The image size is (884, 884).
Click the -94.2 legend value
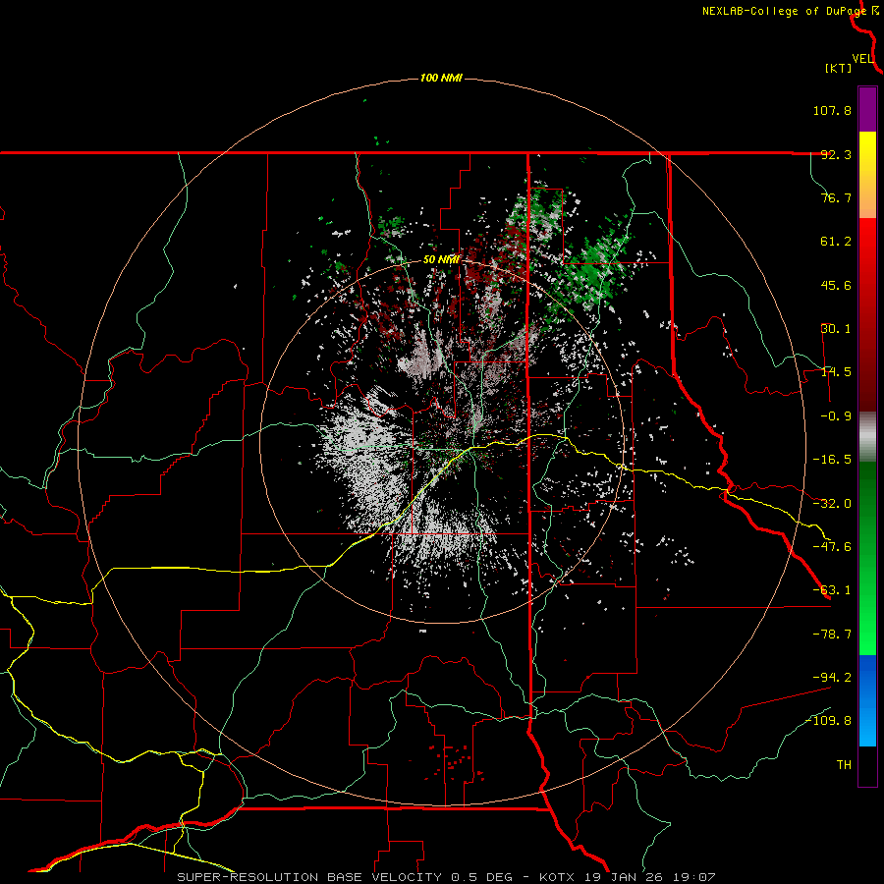click(x=832, y=677)
